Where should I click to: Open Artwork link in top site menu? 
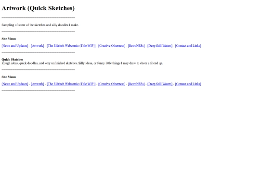click(38, 46)
